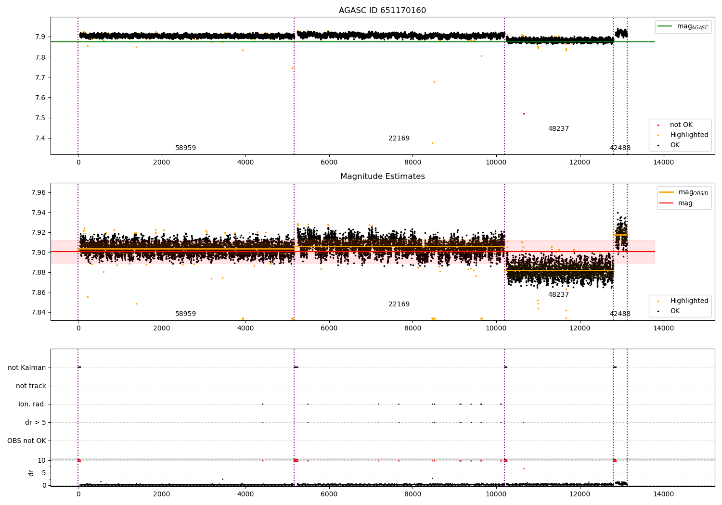This screenshot has height=505, width=722.
Task: Select the mag AGASC legend entry in top plot
Action: click(683, 26)
